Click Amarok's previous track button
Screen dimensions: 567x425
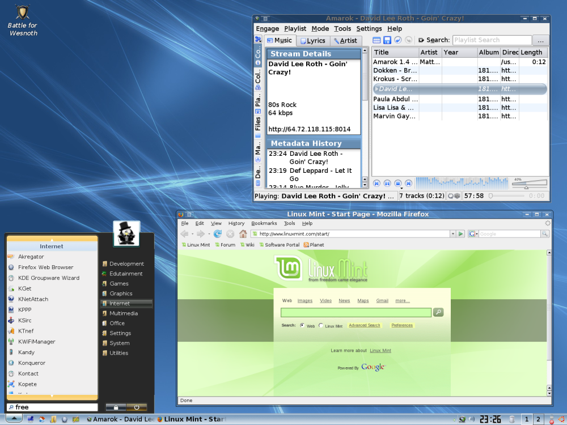tap(376, 183)
